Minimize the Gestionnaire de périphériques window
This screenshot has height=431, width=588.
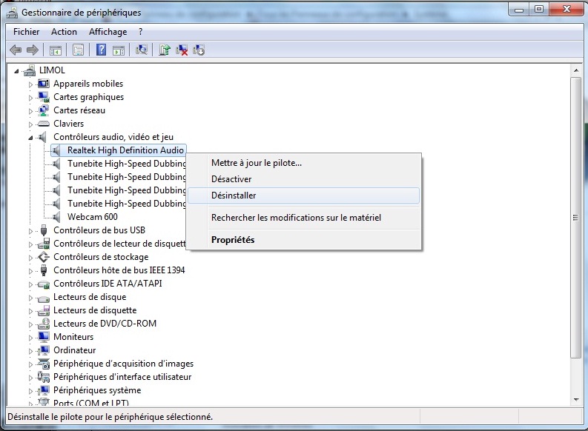519,10
